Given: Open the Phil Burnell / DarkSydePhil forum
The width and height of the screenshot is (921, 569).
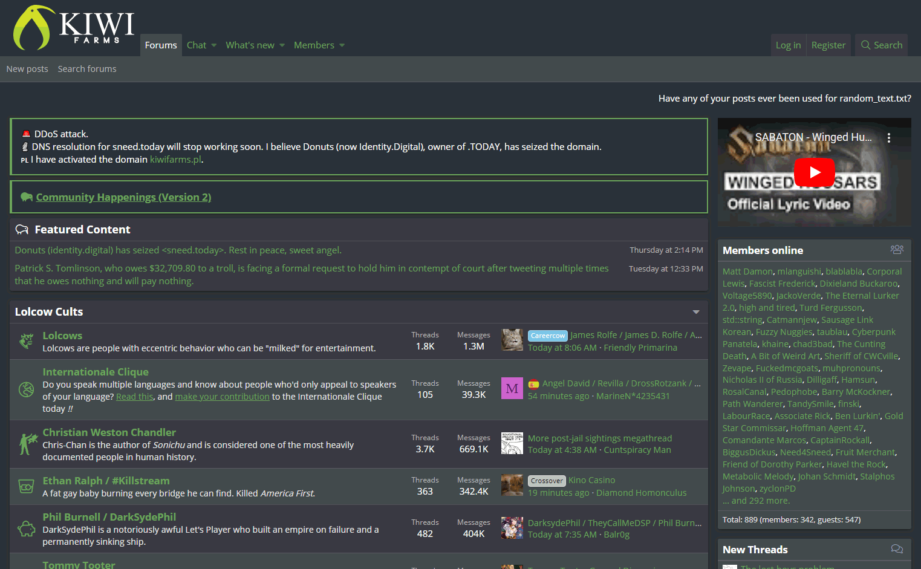Looking at the screenshot, I should click(x=109, y=517).
